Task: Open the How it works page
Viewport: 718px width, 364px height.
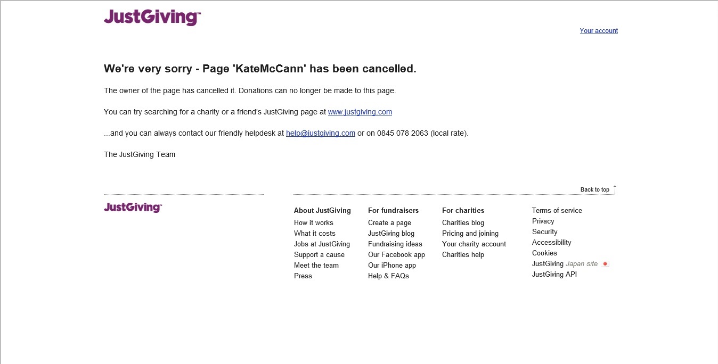Action: click(313, 223)
